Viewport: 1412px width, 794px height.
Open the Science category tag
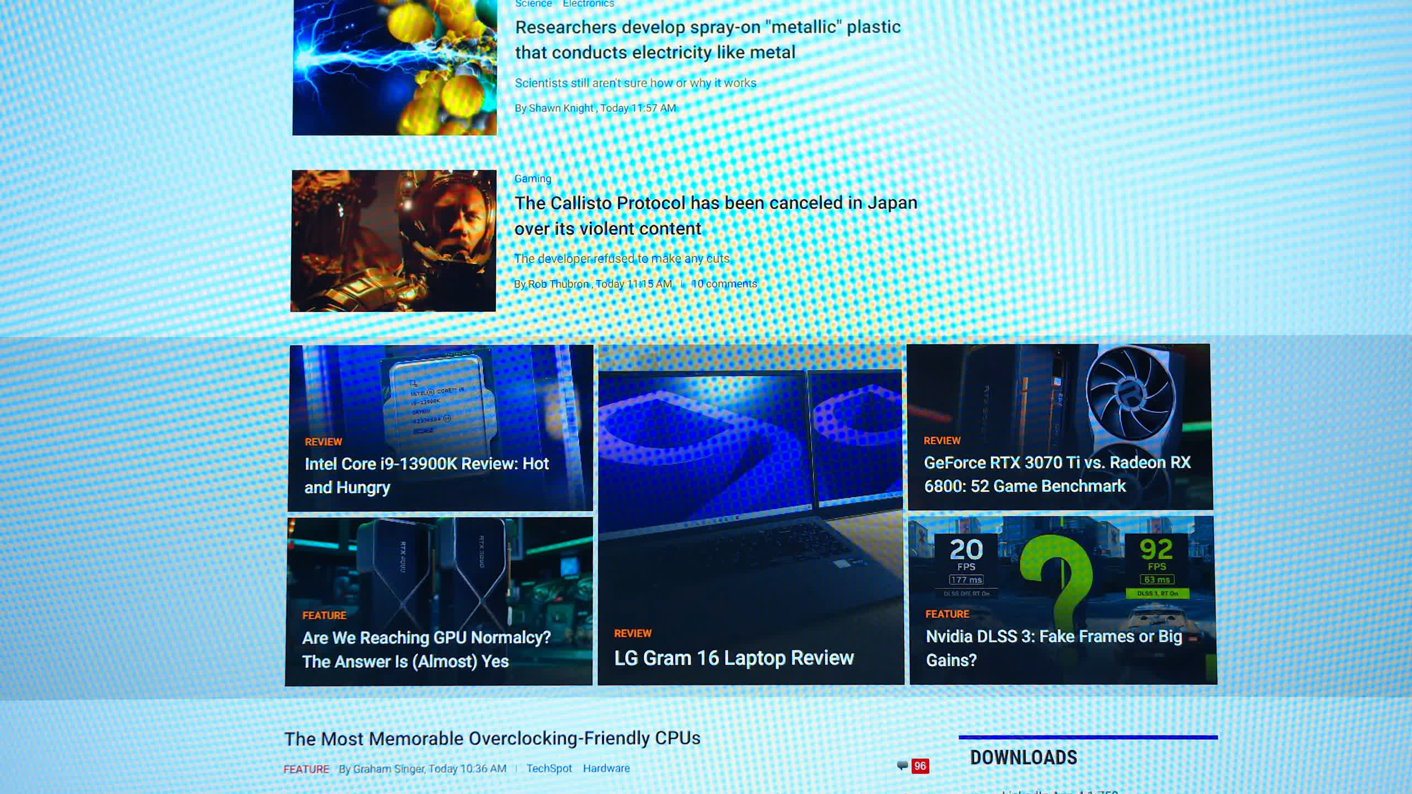pos(533,4)
